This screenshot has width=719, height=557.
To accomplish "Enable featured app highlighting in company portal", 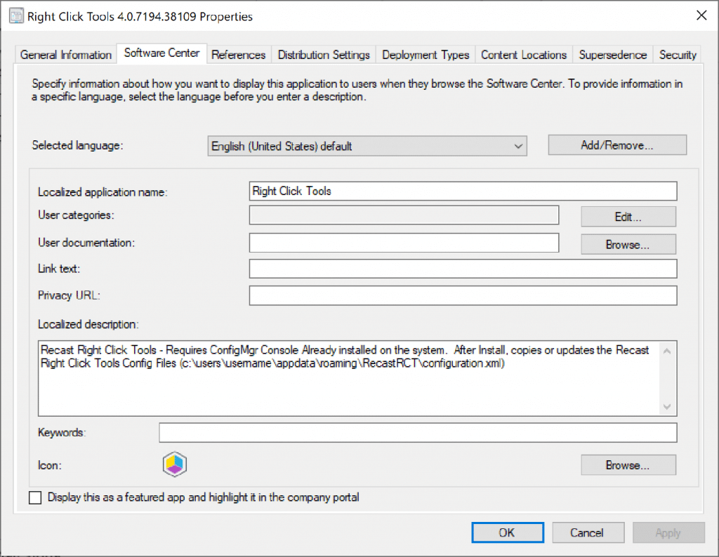I will (x=35, y=497).
